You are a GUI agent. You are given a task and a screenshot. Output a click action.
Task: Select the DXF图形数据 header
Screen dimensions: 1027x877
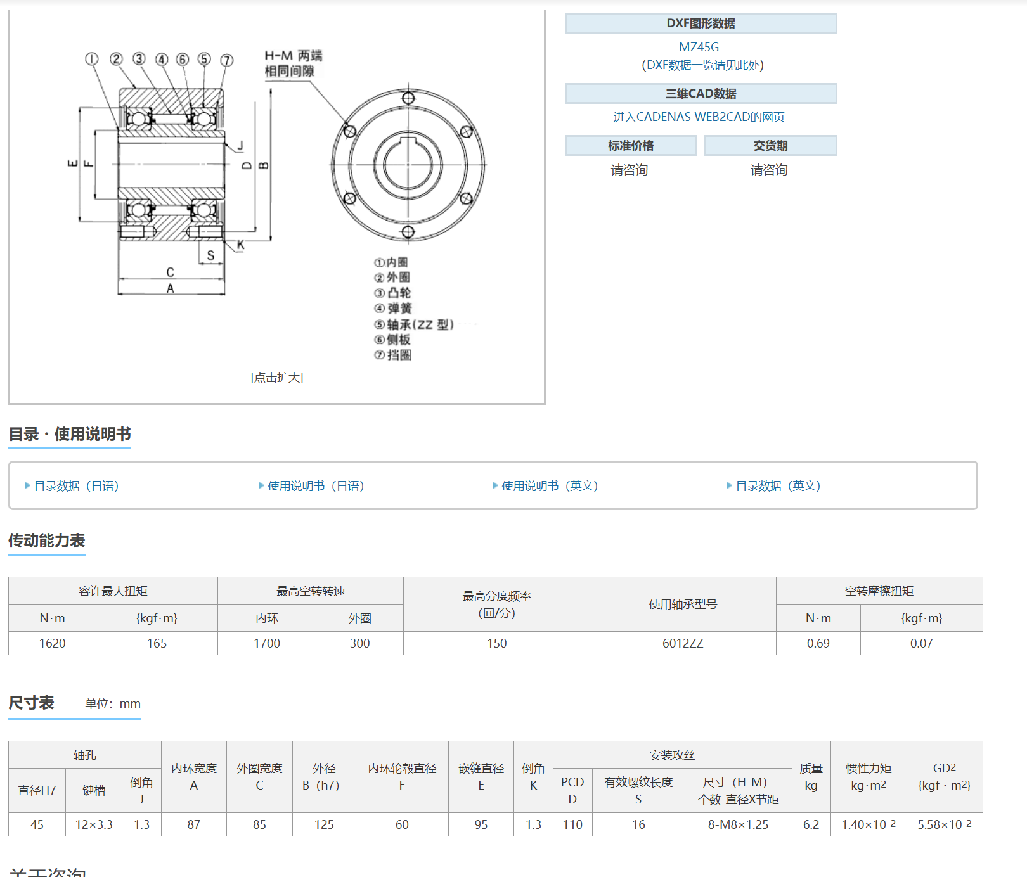tap(701, 23)
